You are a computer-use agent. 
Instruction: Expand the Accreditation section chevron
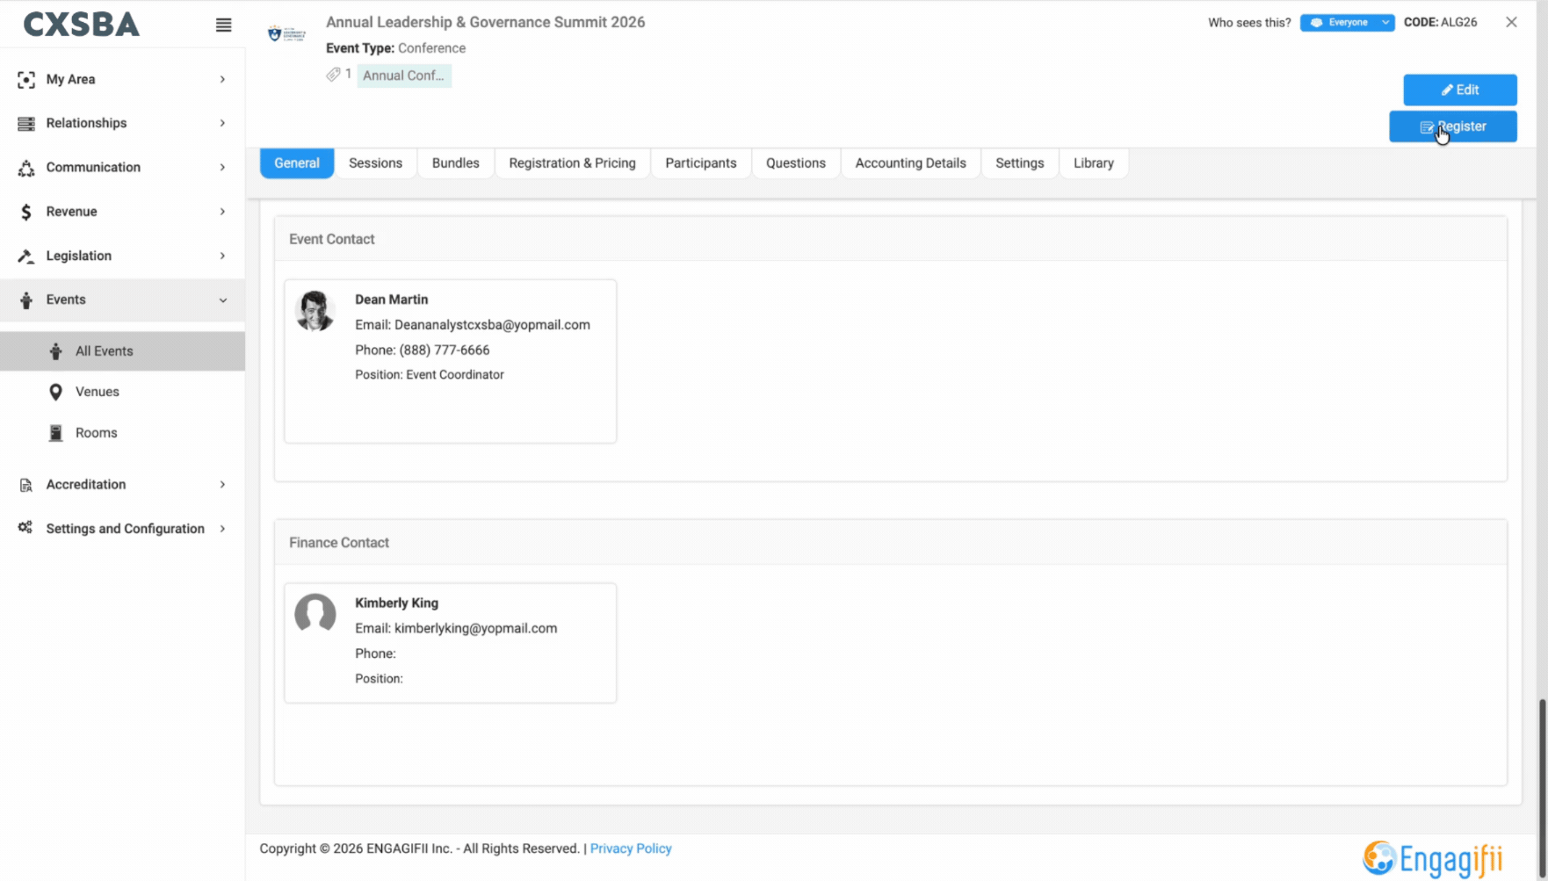click(222, 484)
